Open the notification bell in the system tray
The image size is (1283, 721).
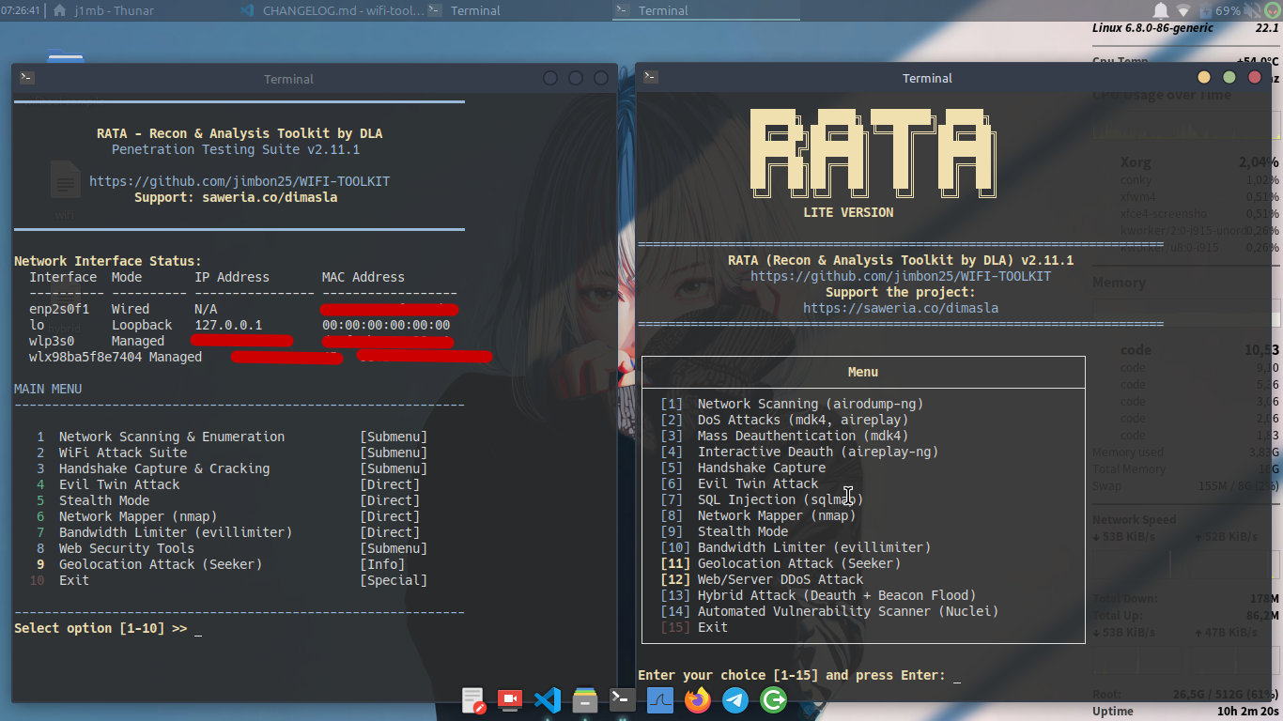pyautogui.click(x=1160, y=10)
